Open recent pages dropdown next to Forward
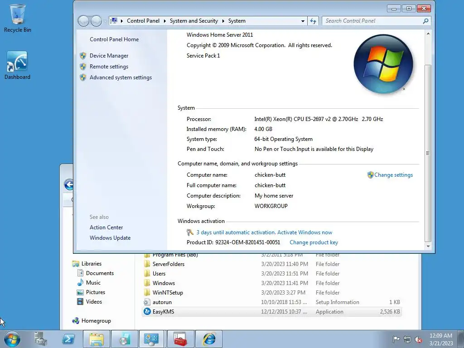The width and height of the screenshot is (464, 348). pyautogui.click(x=105, y=21)
